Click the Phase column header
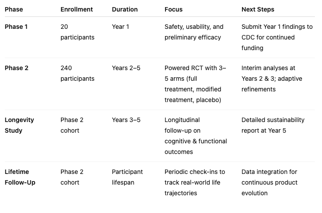 [14, 9]
